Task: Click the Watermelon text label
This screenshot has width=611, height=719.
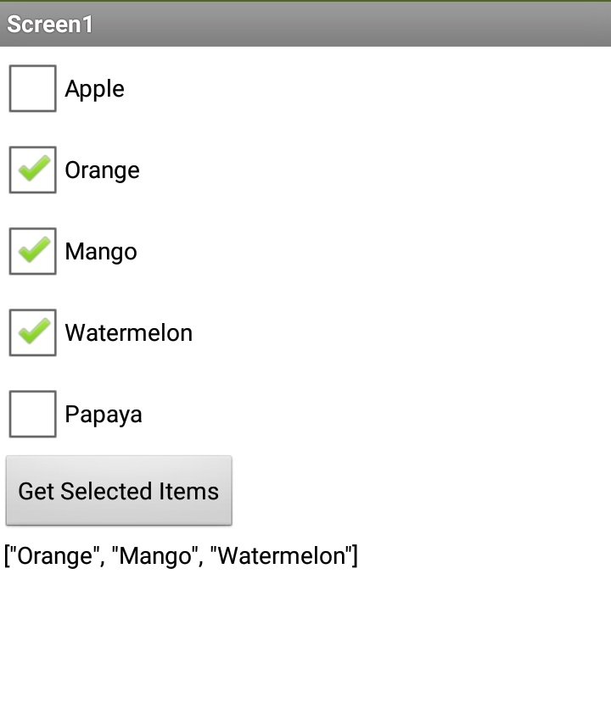Action: click(128, 332)
